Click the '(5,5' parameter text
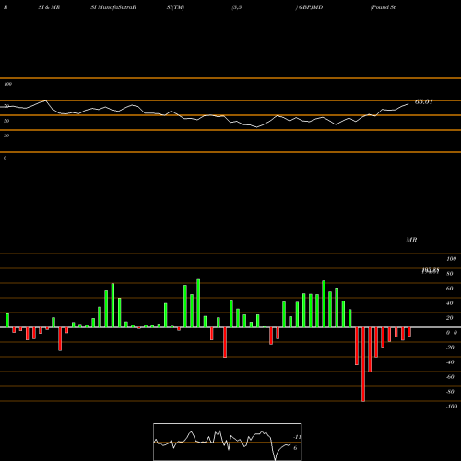The width and height of the screenshot is (461, 461). point(237,7)
